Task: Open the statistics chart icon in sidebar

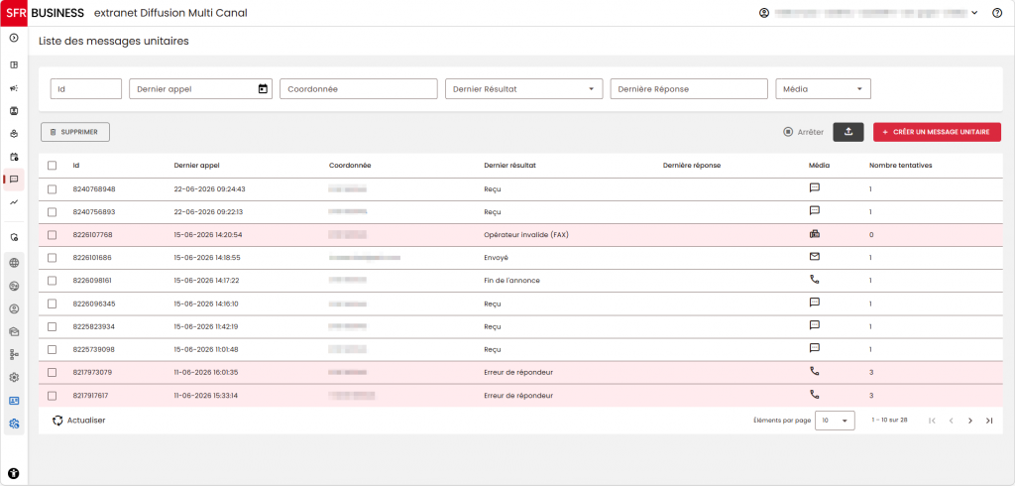Action: 14,202
